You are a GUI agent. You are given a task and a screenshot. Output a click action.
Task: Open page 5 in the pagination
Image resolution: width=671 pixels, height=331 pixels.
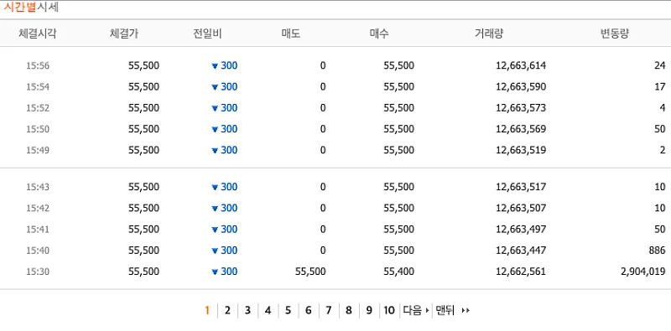tap(288, 311)
